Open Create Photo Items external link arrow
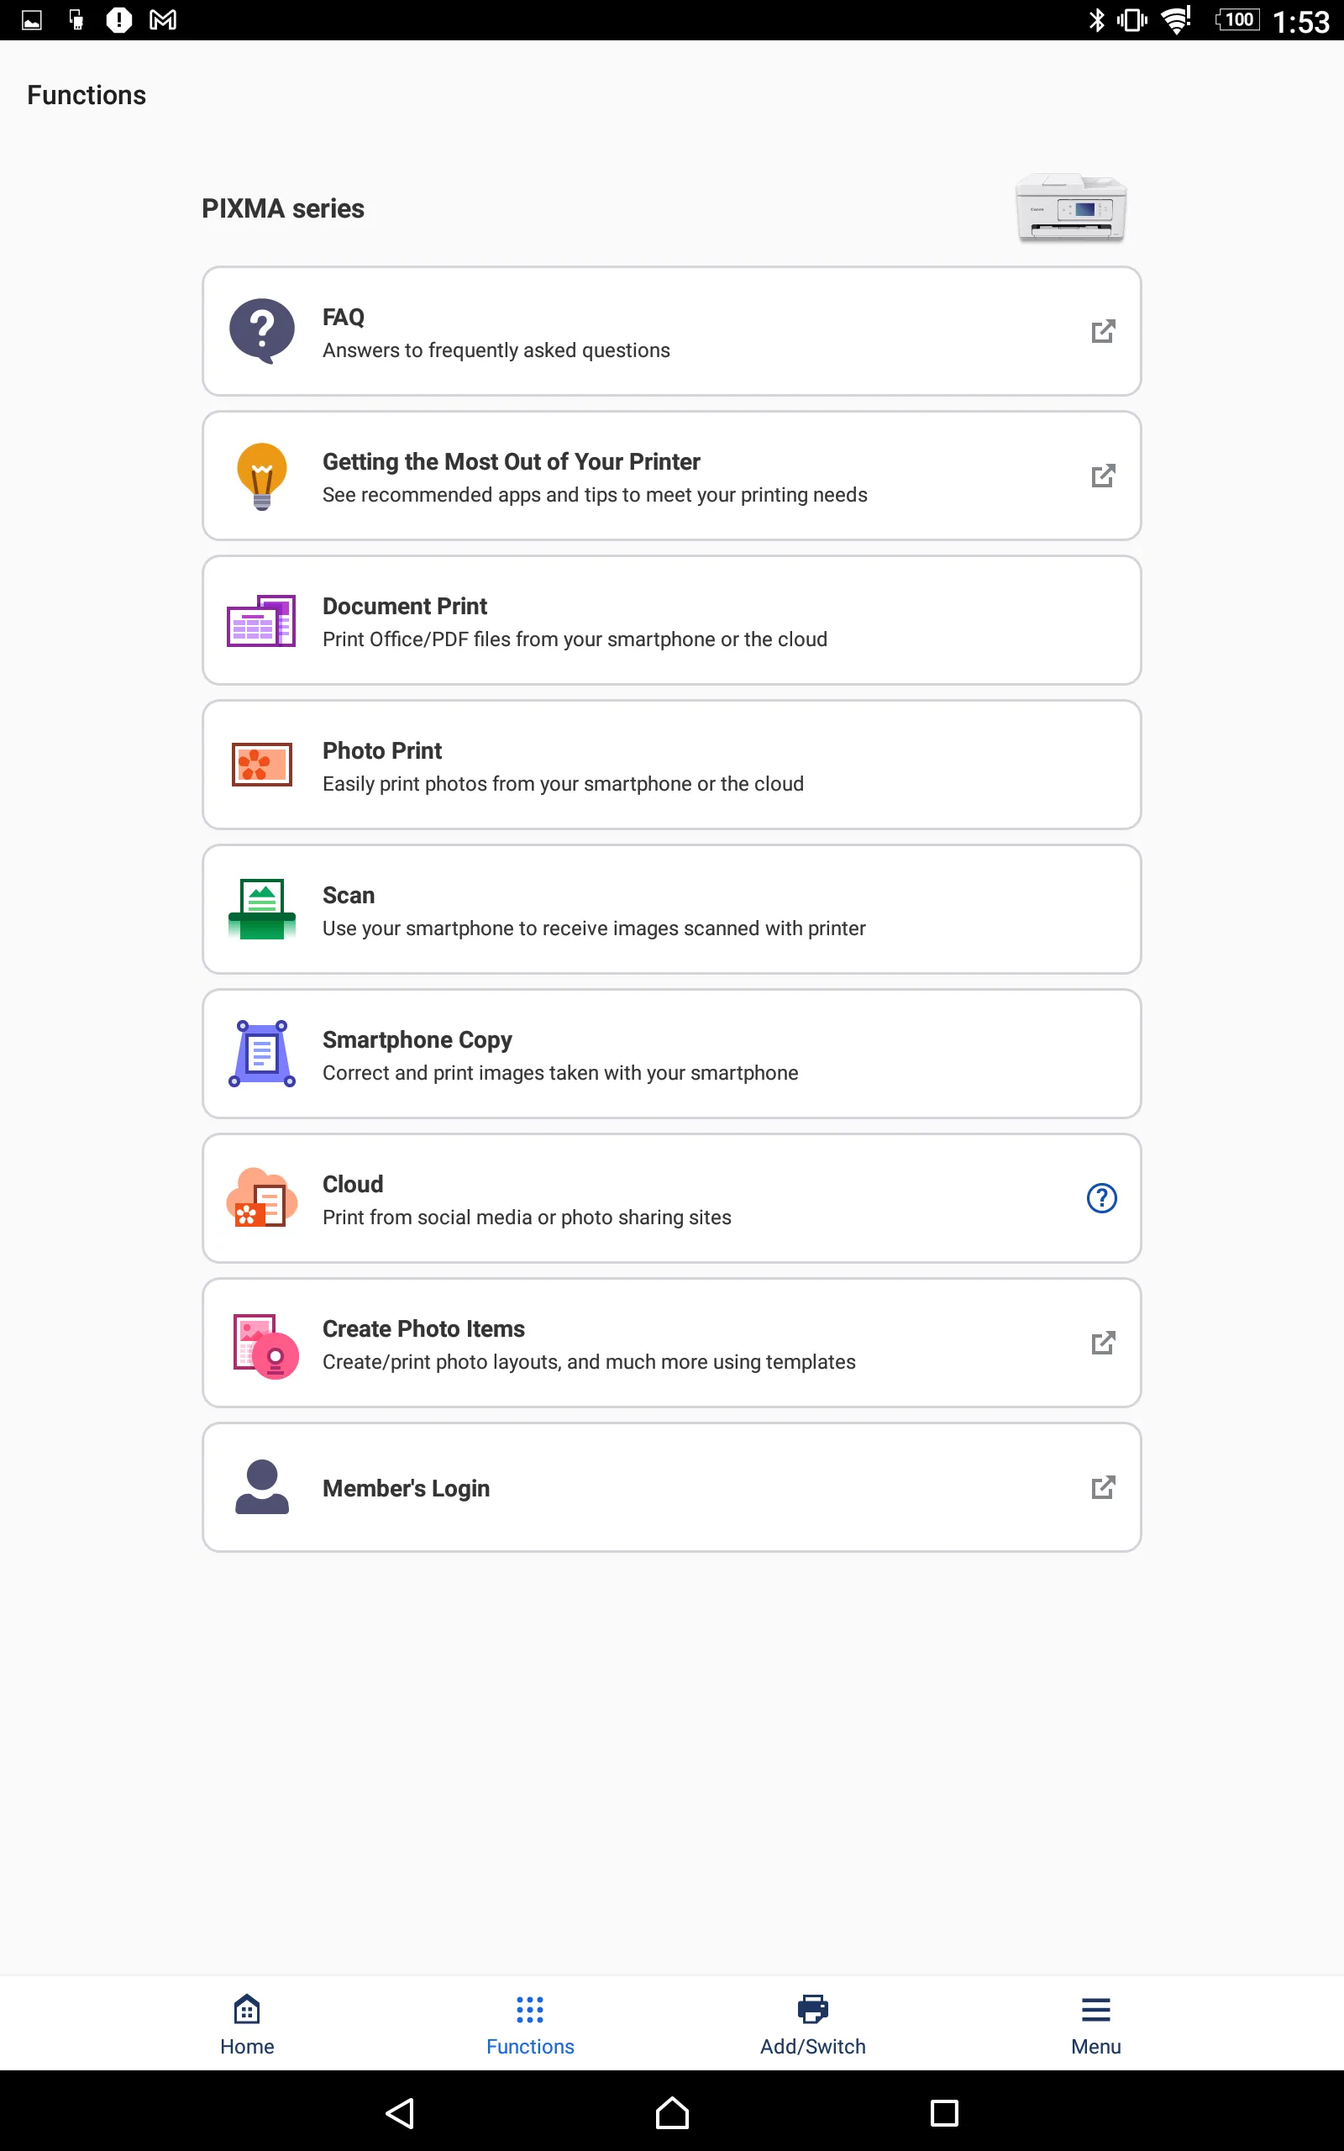1344x2151 pixels. pyautogui.click(x=1102, y=1343)
